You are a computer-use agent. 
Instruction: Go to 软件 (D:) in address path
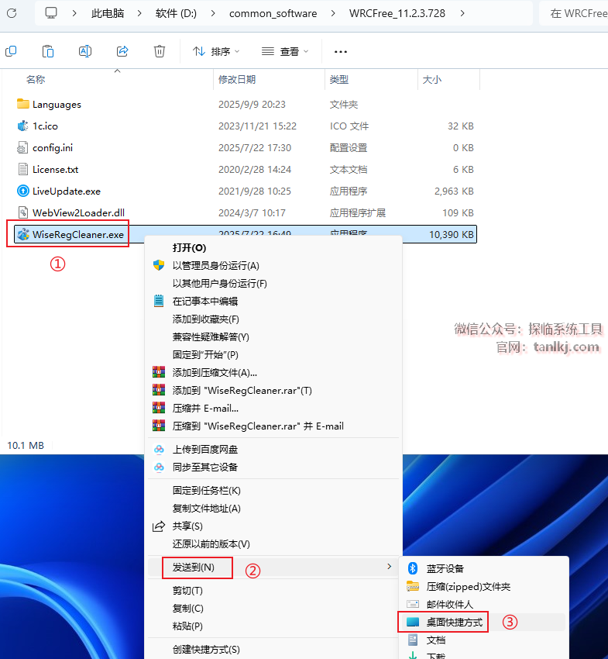click(x=176, y=13)
